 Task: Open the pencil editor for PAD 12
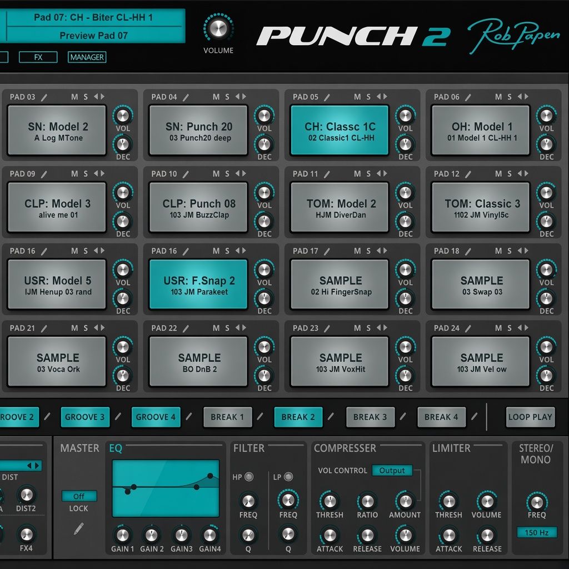(468, 174)
